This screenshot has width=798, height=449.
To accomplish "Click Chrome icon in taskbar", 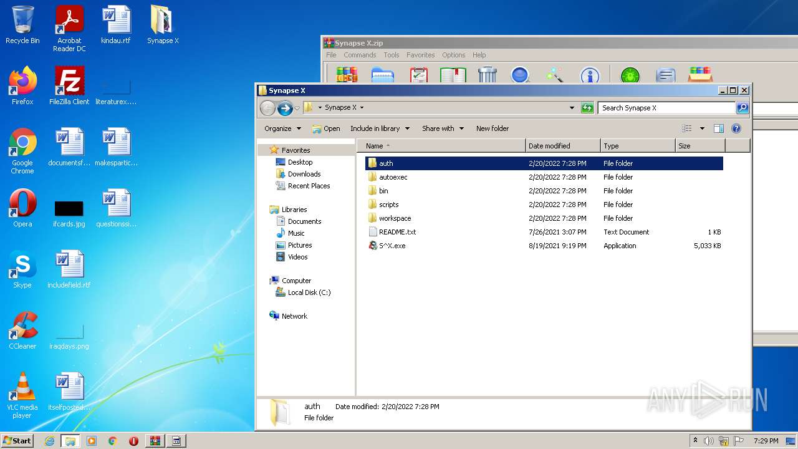I will coord(113,441).
